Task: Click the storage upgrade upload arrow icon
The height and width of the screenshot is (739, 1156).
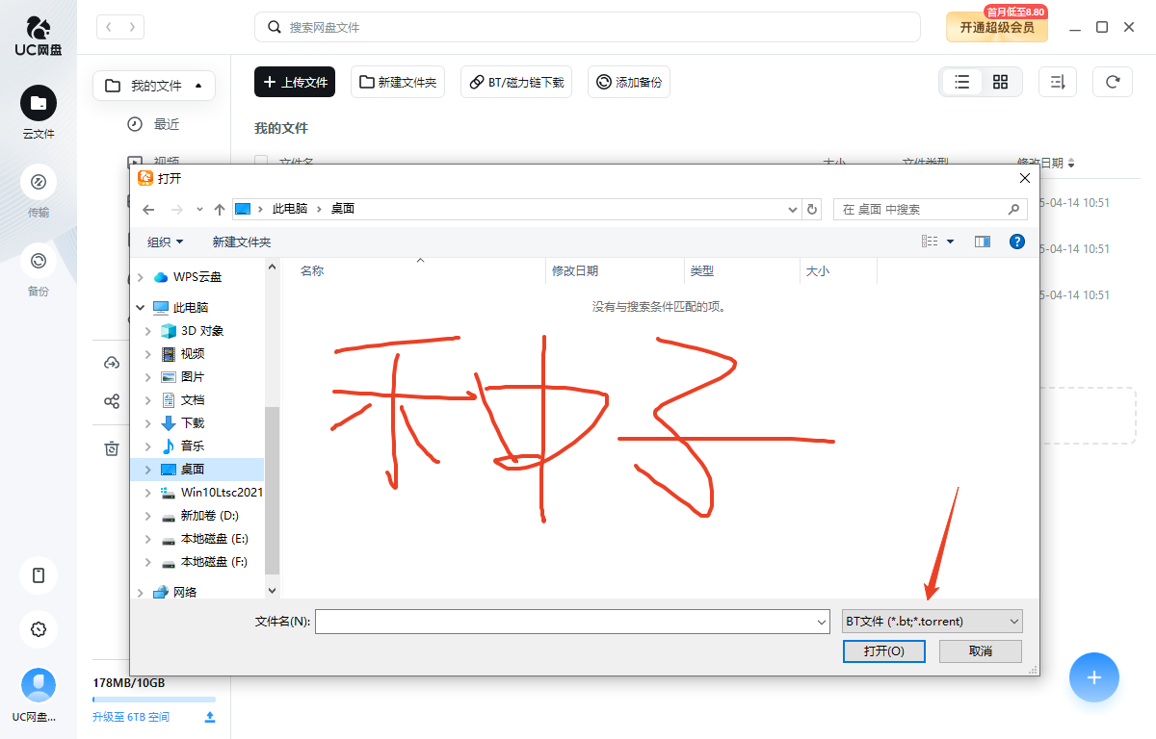Action: click(210, 717)
